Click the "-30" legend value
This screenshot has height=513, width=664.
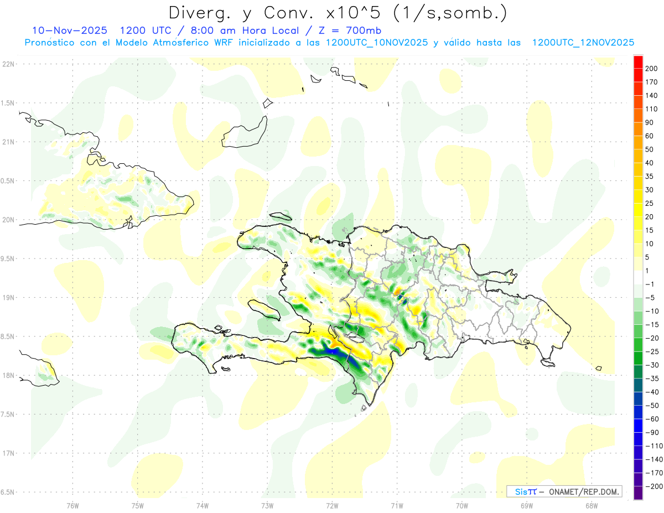point(652,365)
